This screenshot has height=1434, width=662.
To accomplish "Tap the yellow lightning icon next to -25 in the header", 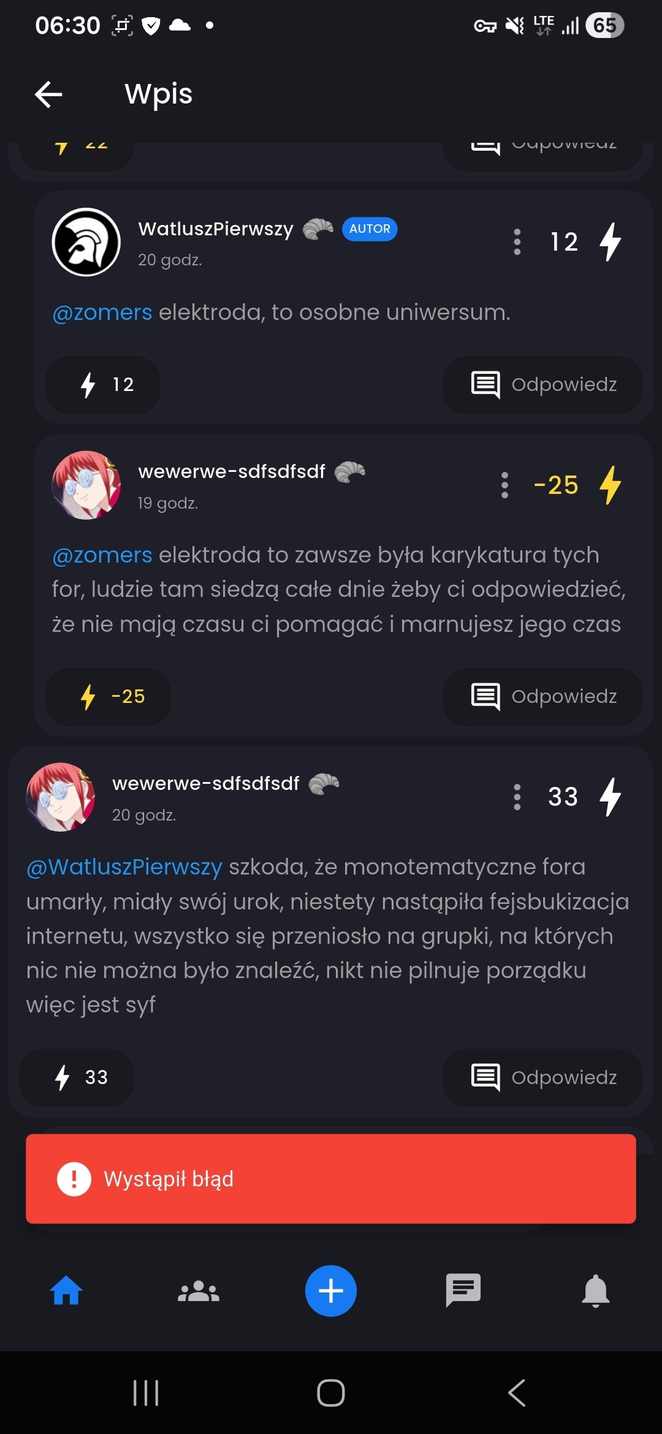I will pos(611,485).
